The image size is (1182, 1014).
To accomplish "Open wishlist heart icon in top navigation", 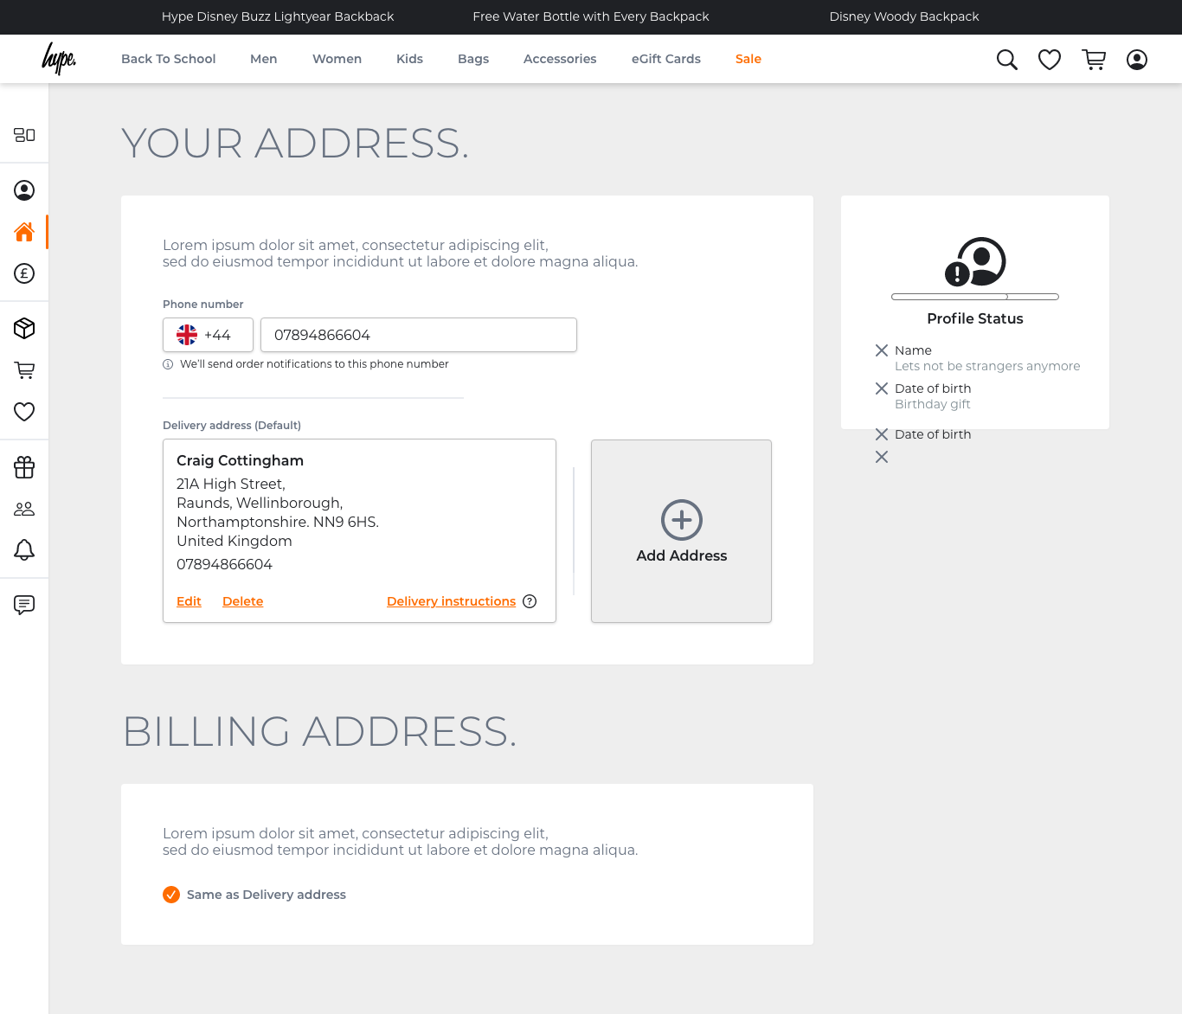I will pyautogui.click(x=1050, y=60).
